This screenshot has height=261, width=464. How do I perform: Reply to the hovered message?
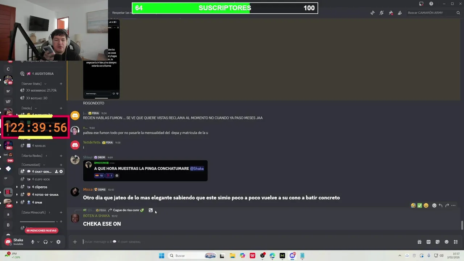tap(440, 206)
